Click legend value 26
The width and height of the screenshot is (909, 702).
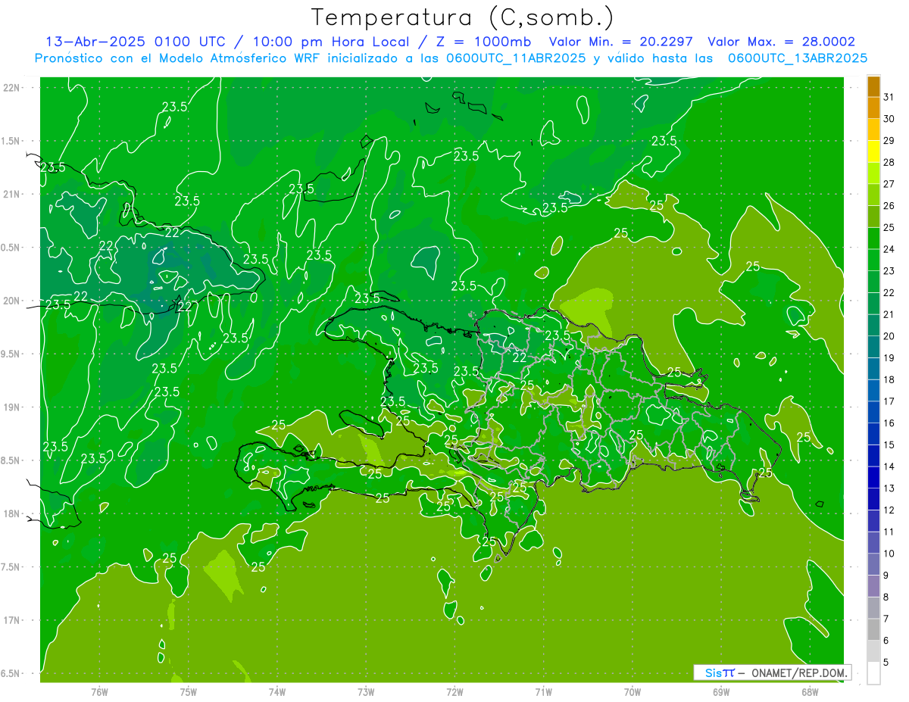889,206
